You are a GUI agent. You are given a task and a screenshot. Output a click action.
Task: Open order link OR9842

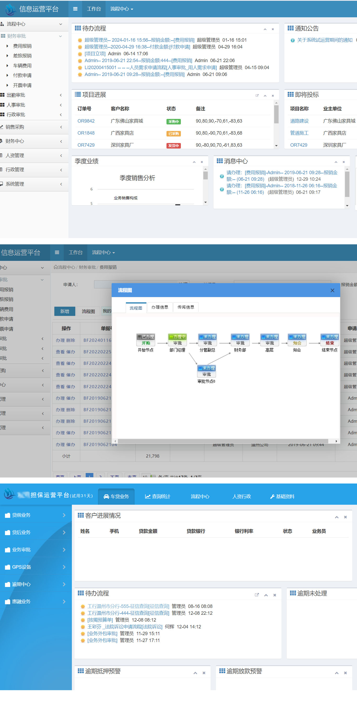pos(86,121)
